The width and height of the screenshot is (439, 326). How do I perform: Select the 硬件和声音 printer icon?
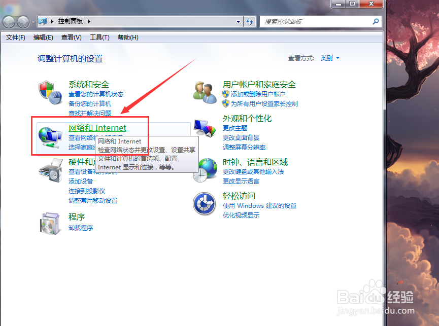[x=50, y=170]
